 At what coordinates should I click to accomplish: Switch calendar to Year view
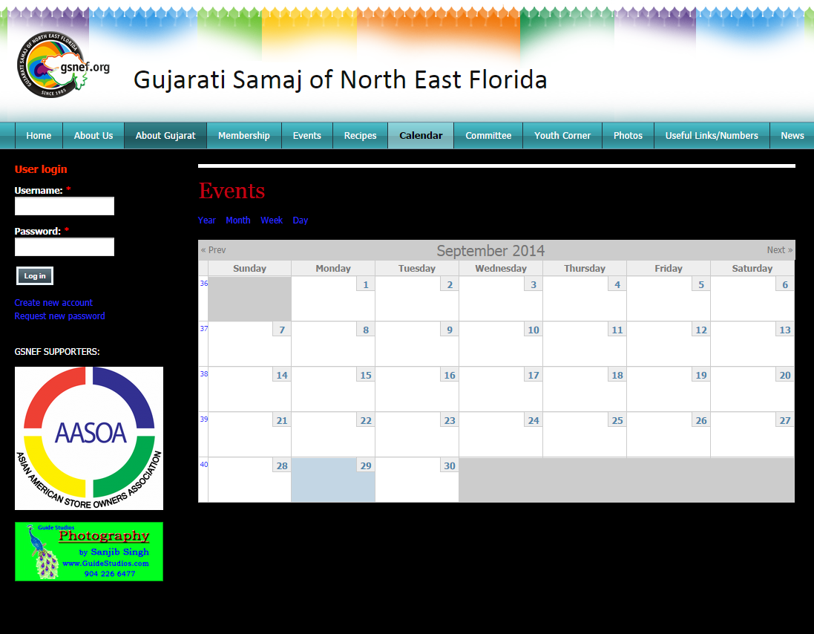click(207, 220)
